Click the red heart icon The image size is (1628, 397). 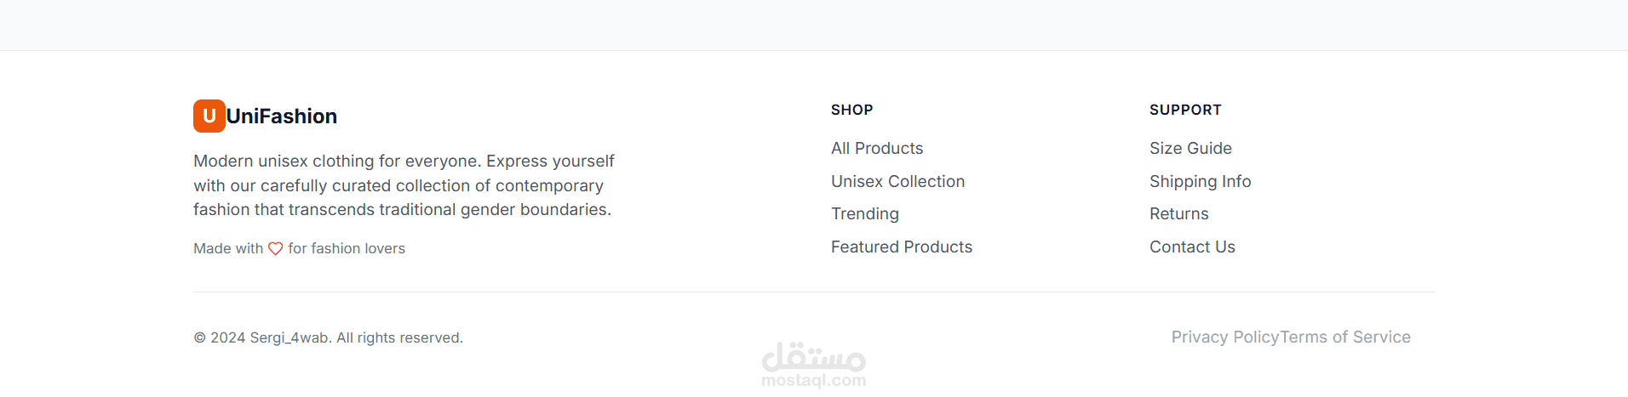point(275,249)
